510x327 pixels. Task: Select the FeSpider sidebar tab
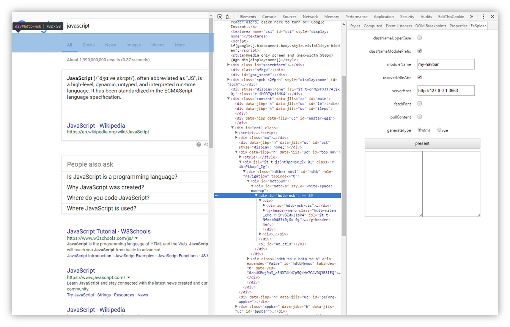point(478,26)
